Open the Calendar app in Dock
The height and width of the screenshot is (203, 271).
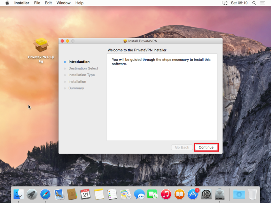85,194
